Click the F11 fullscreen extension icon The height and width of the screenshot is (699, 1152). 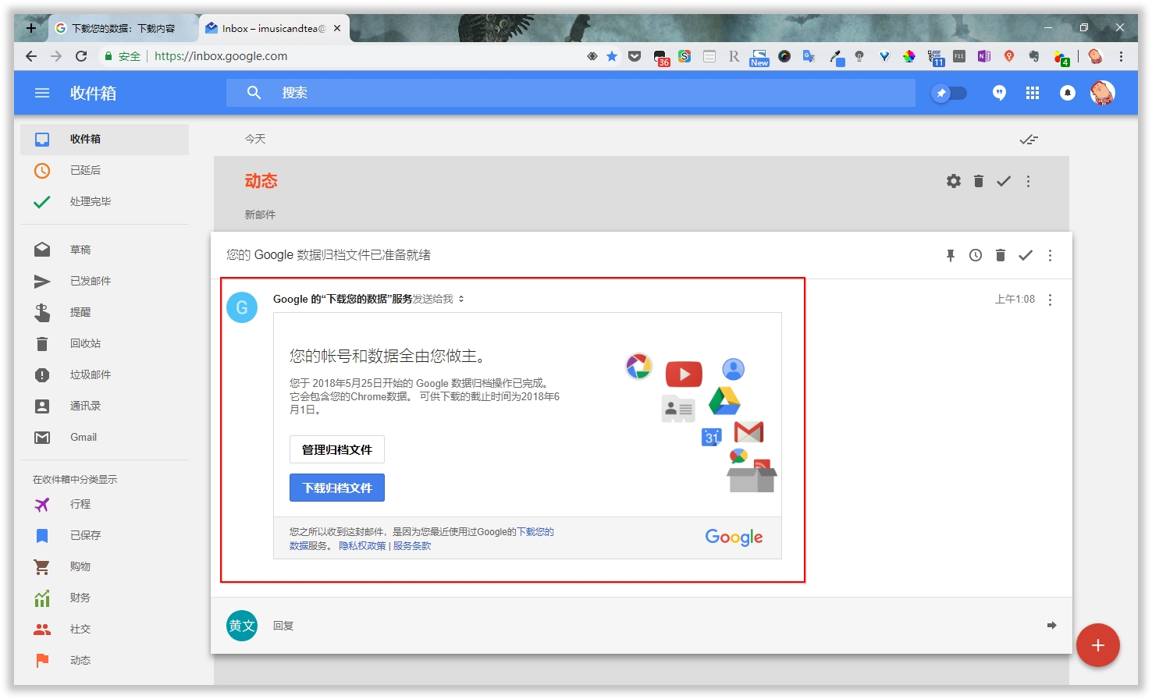point(959,56)
